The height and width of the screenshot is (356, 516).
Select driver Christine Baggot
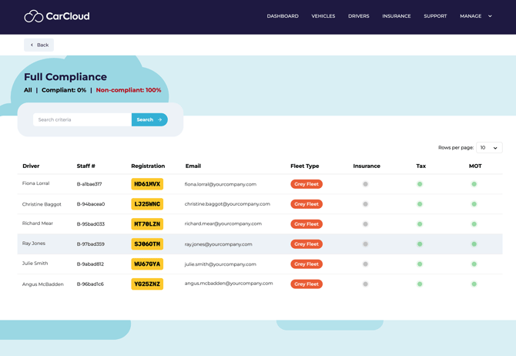click(x=42, y=204)
